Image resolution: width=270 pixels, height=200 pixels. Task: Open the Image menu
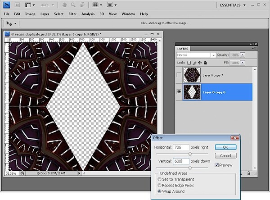tap(30, 14)
